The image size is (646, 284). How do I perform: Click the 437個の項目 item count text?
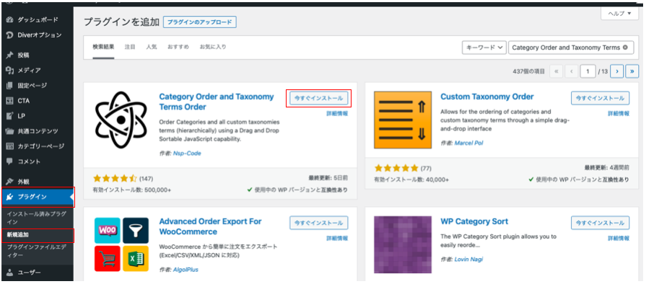[x=529, y=71]
